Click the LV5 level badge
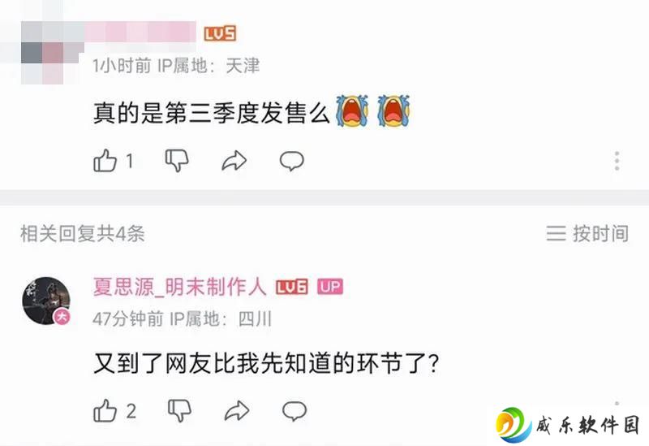649x446 pixels. coord(220,33)
